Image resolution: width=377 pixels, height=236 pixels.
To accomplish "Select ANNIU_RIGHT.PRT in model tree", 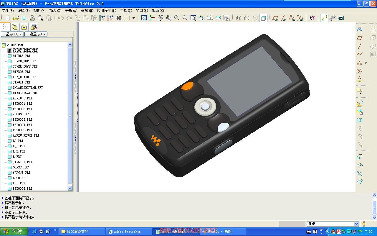I will [26, 135].
